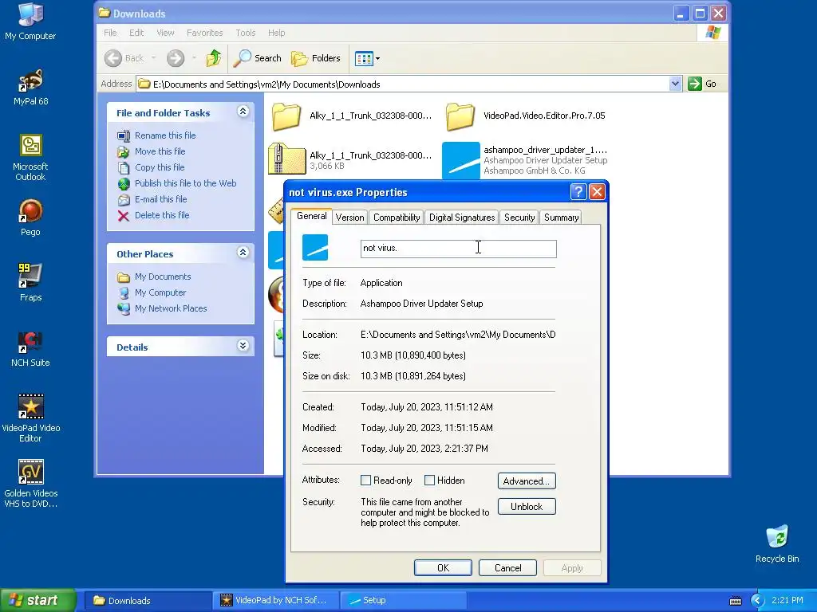817x612 pixels.
Task: Go to My Network Places link
Action: (x=171, y=308)
